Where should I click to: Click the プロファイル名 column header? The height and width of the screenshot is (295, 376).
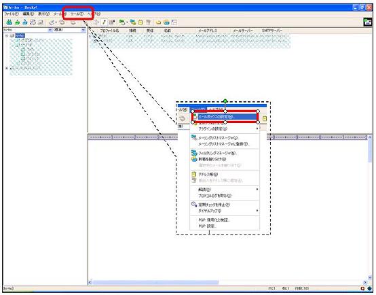[x=109, y=31]
